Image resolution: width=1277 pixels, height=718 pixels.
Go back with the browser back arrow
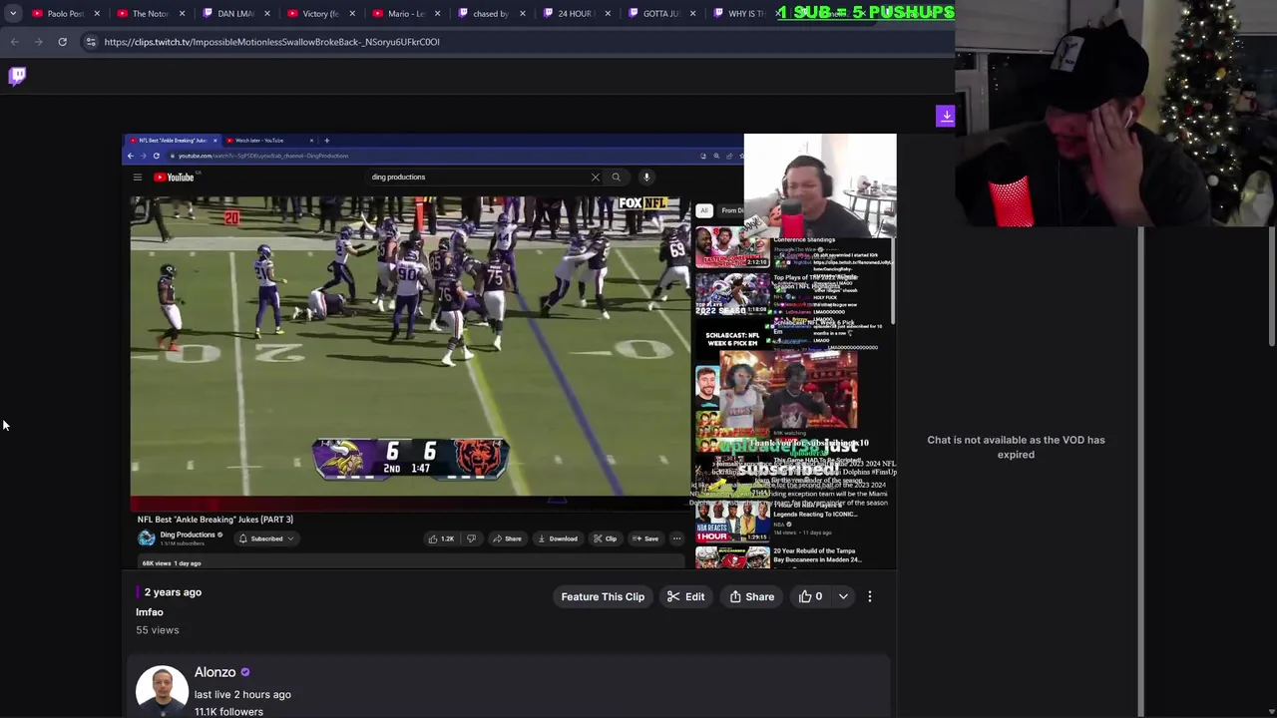coord(14,42)
